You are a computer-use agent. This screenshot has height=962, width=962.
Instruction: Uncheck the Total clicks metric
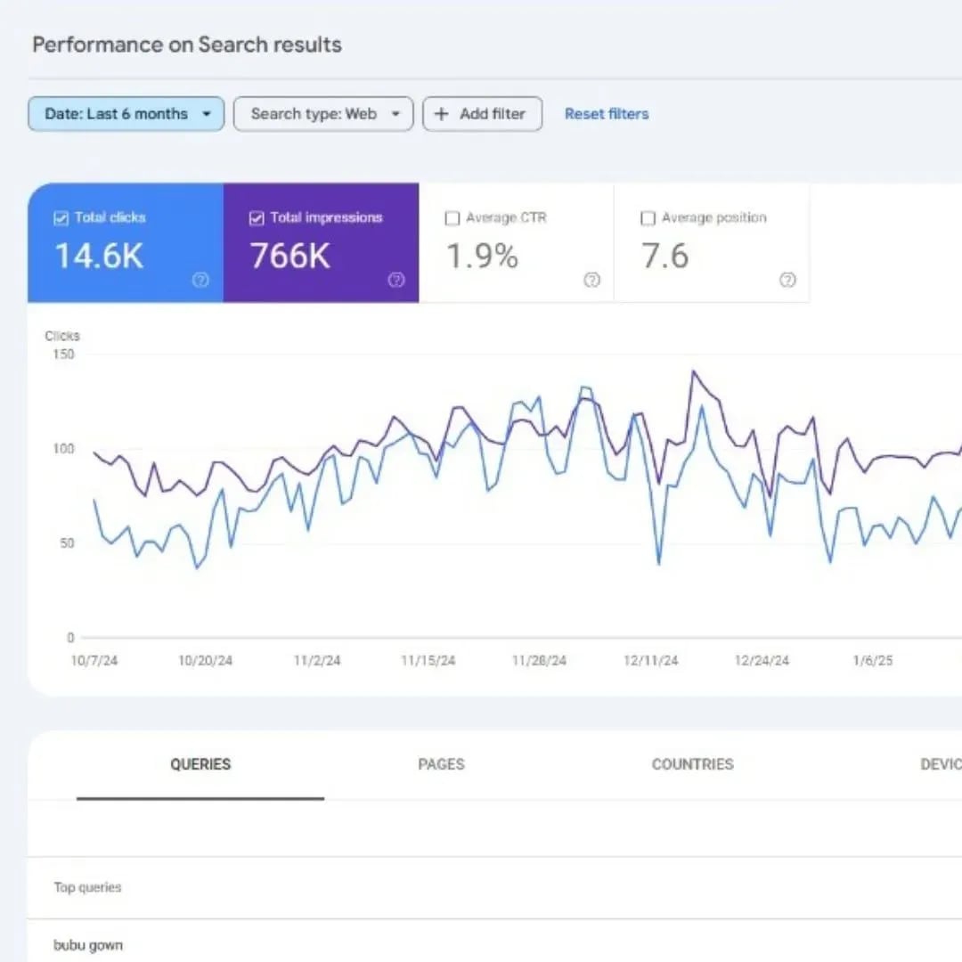point(61,217)
